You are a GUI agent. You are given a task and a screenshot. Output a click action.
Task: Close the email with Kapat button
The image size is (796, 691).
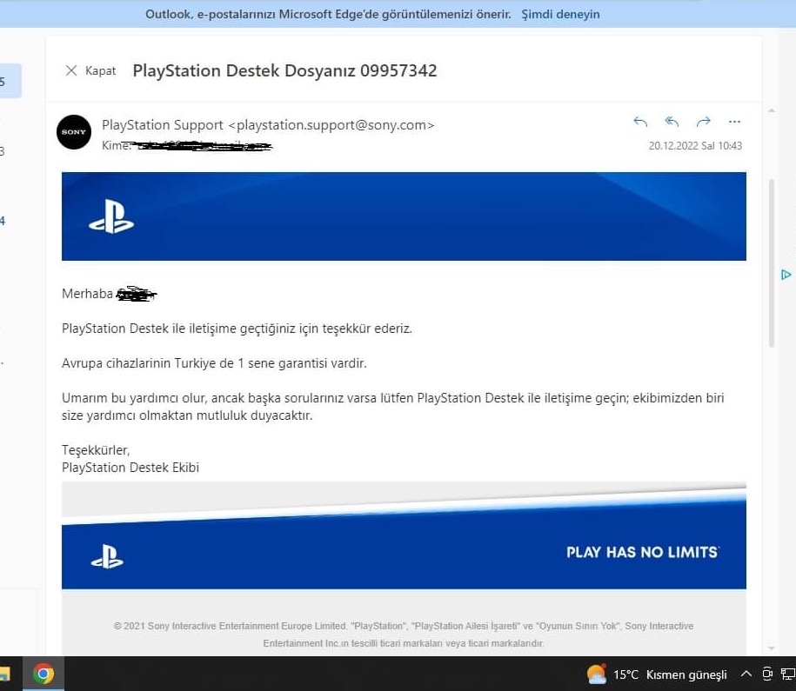[x=90, y=70]
